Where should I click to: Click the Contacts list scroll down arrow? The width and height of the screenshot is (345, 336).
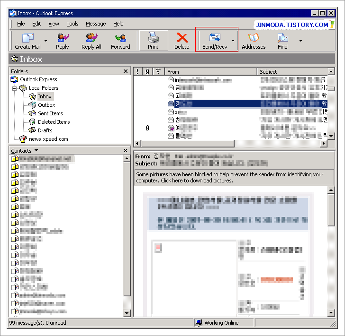tap(127, 313)
